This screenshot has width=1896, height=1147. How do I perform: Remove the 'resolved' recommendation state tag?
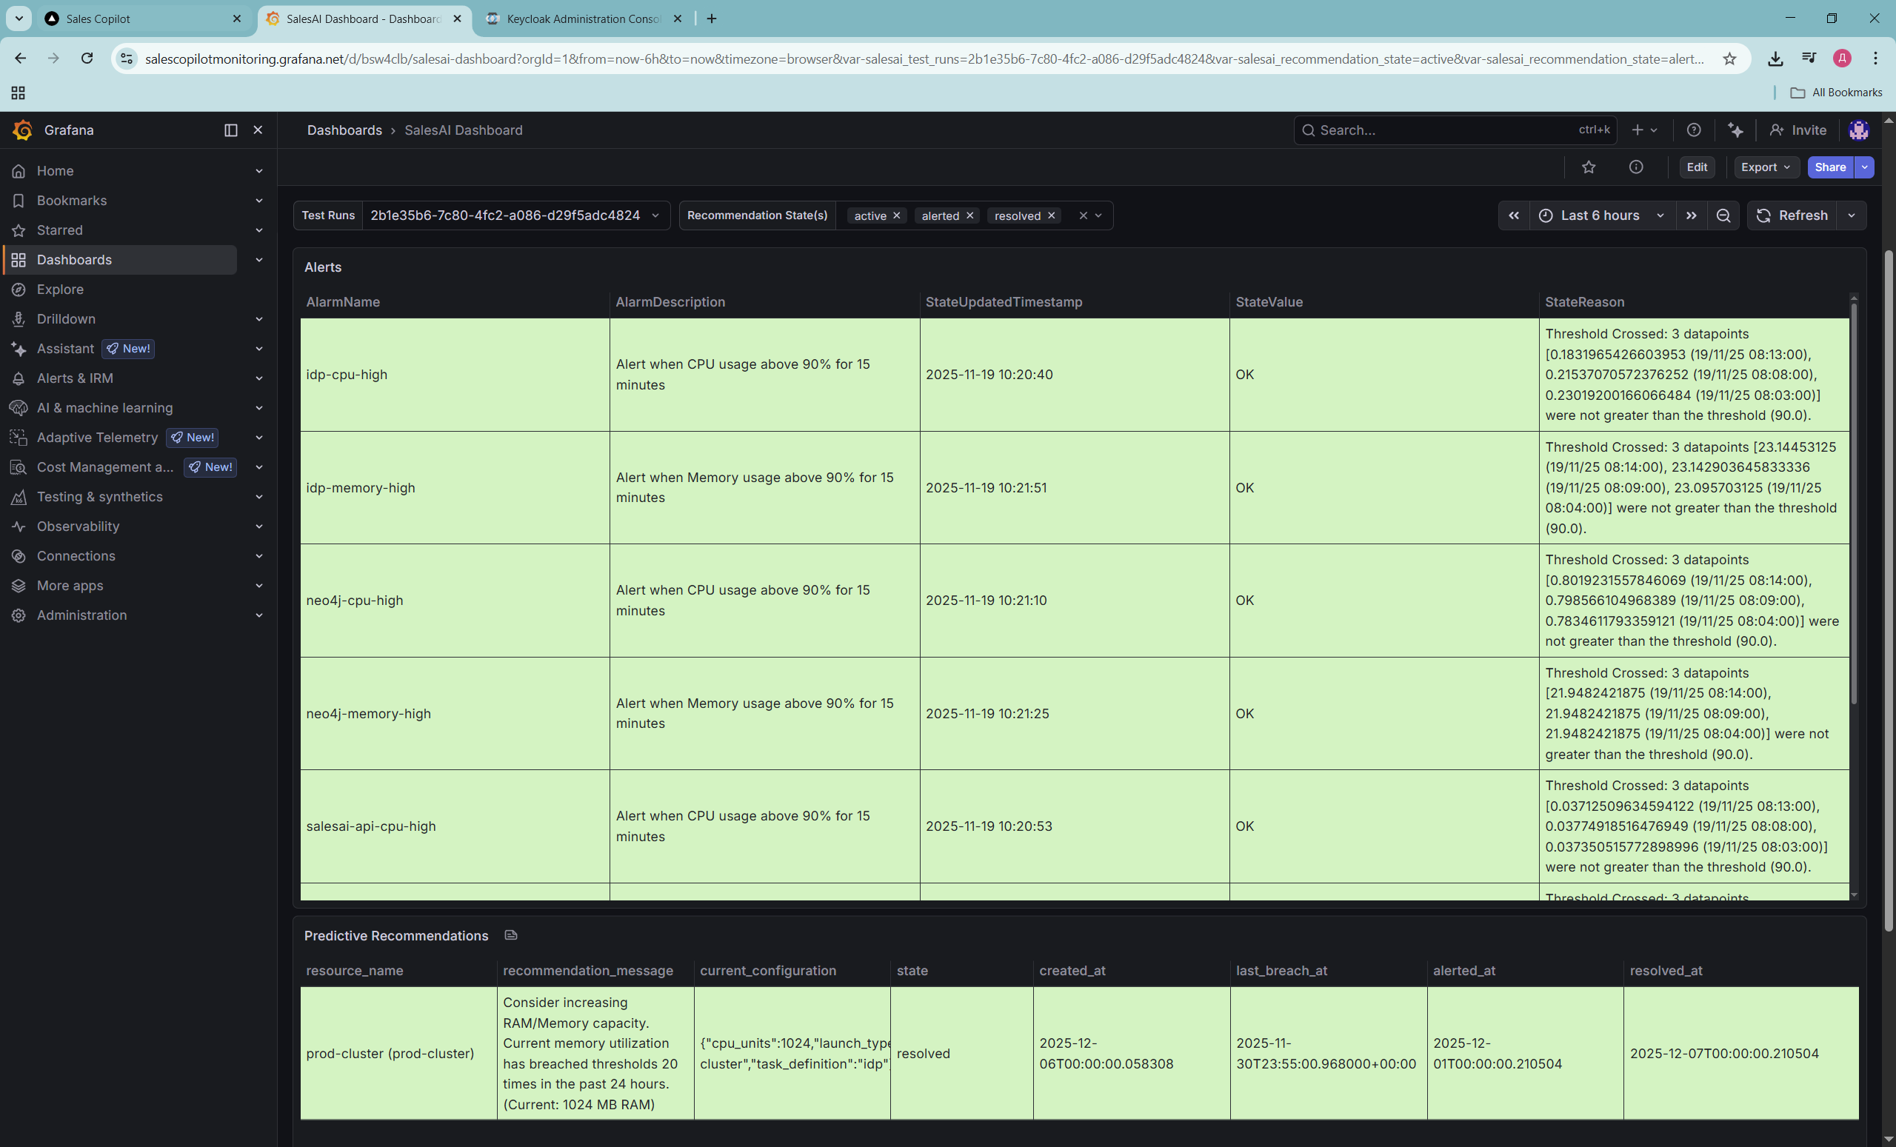(x=1051, y=215)
